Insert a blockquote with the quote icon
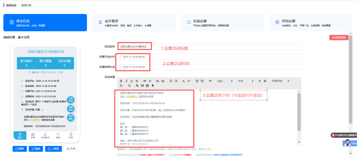Screen dimensions: 357x158 click(144, 81)
